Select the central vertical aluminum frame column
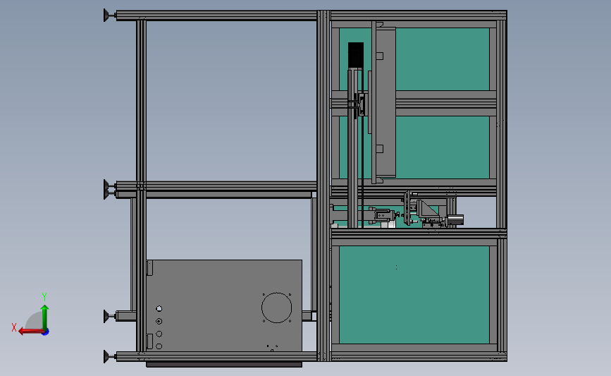 (323, 186)
